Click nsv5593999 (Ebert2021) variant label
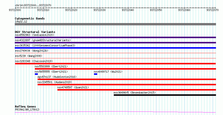The width and height of the screenshot is (223, 115). click(x=51, y=66)
